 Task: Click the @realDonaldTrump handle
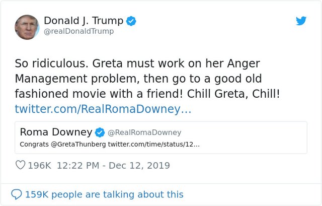[x=78, y=31]
